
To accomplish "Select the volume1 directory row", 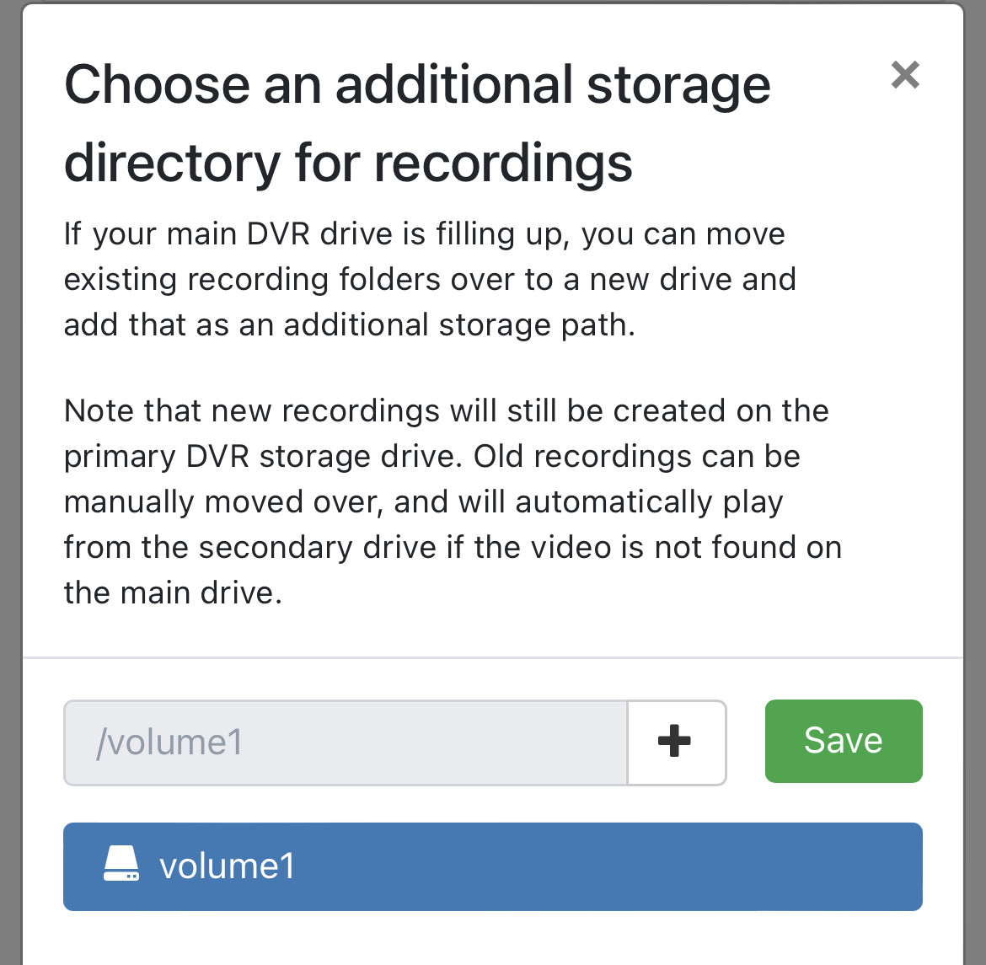I will 492,866.
